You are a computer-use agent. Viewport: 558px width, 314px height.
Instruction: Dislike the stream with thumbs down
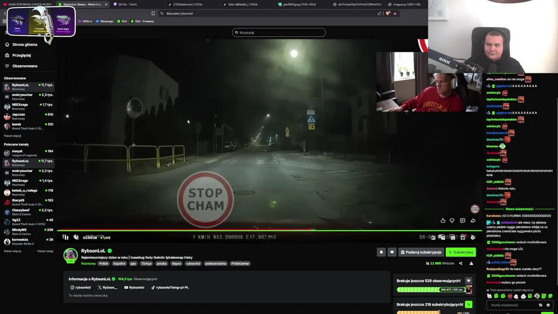pyautogui.click(x=452, y=221)
